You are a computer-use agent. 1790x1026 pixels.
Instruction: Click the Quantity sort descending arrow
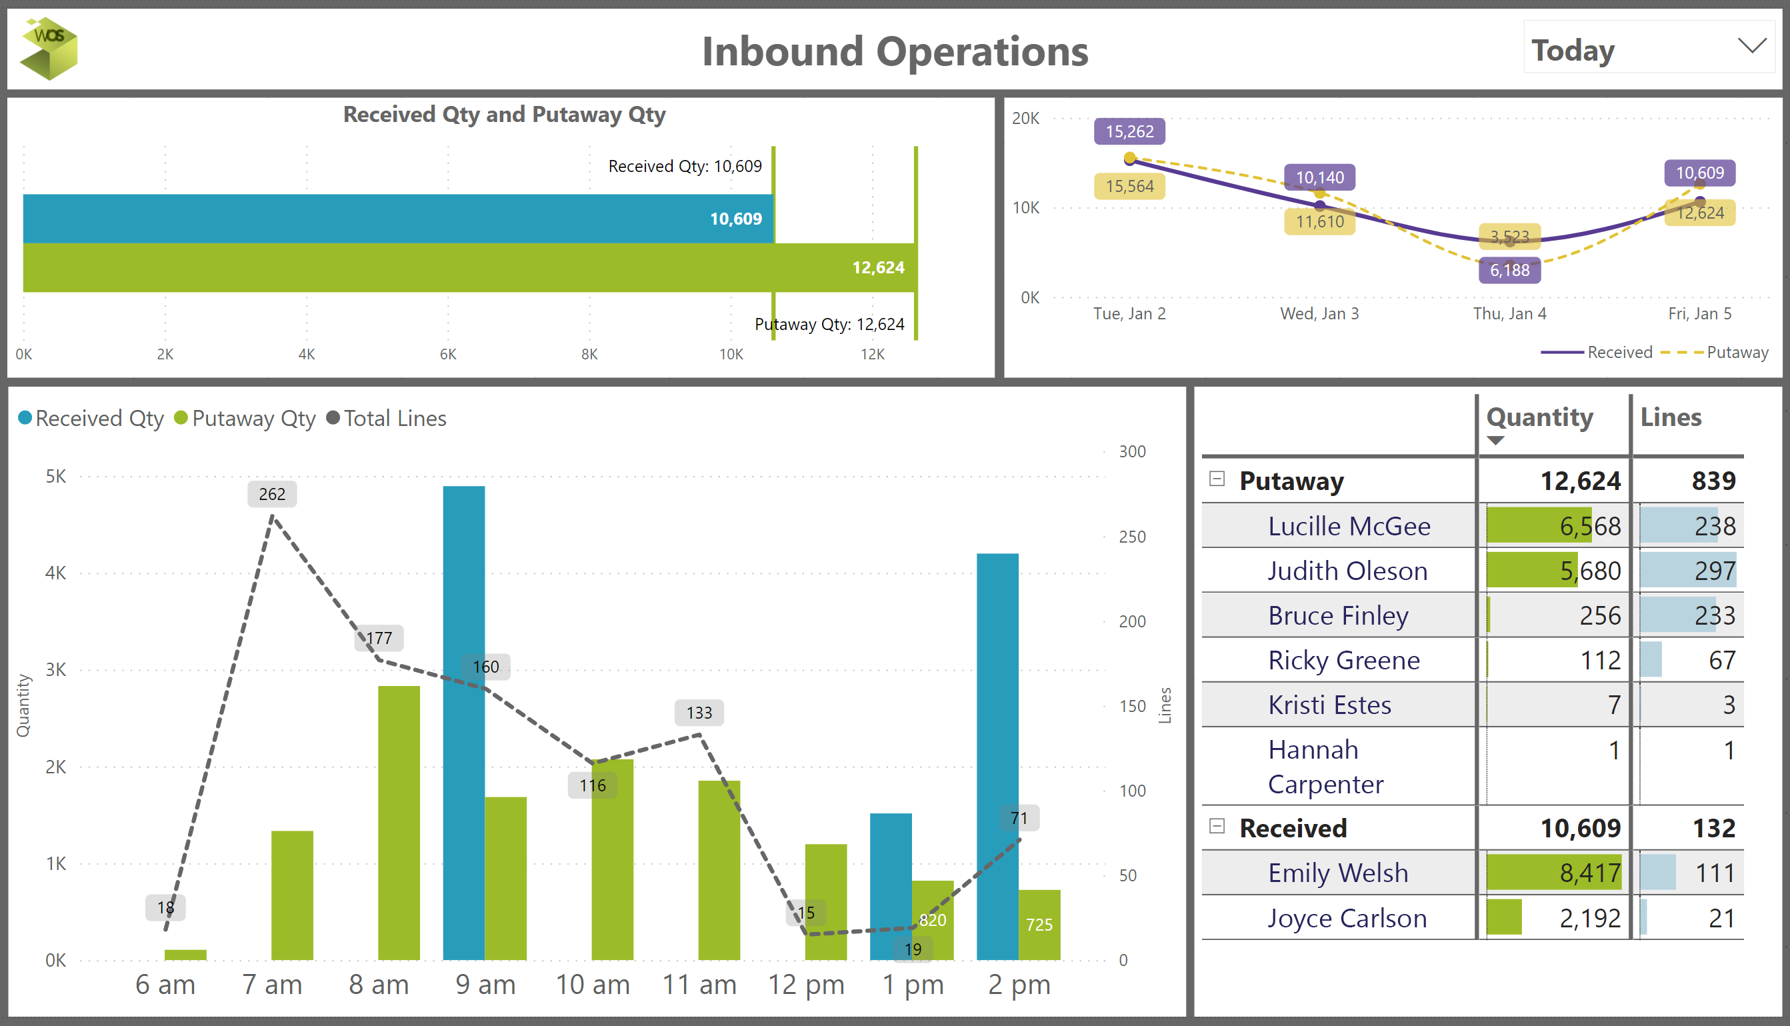1495,441
